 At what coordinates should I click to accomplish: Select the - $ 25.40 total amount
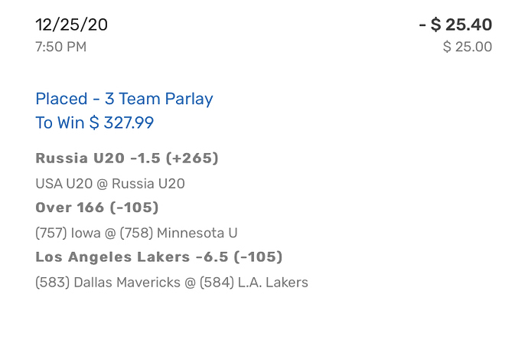click(455, 25)
